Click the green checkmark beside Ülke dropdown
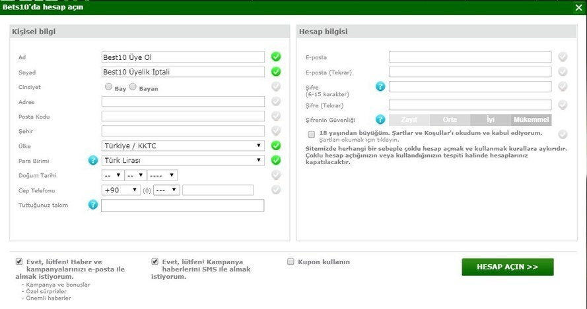This screenshot has height=309, width=587. point(276,145)
